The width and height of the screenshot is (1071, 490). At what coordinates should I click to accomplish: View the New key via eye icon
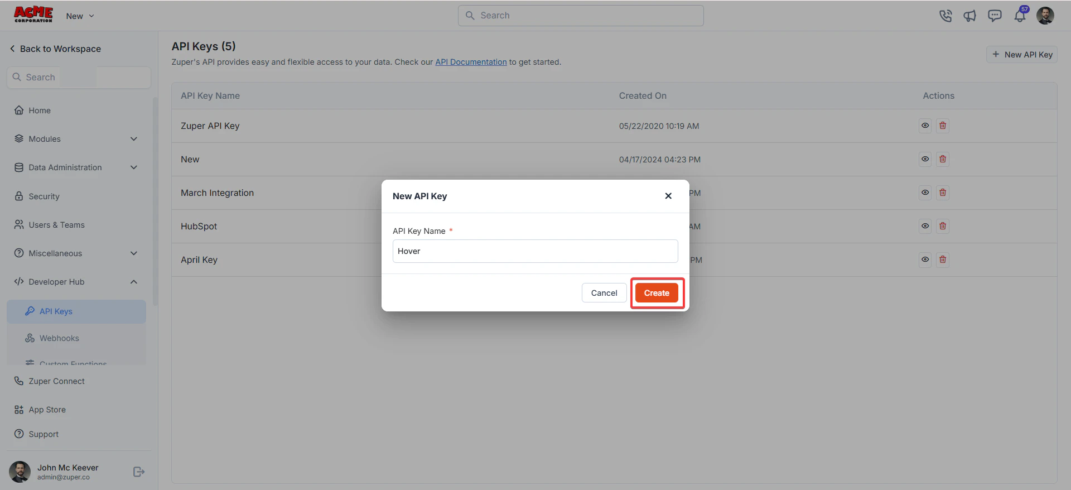click(925, 159)
